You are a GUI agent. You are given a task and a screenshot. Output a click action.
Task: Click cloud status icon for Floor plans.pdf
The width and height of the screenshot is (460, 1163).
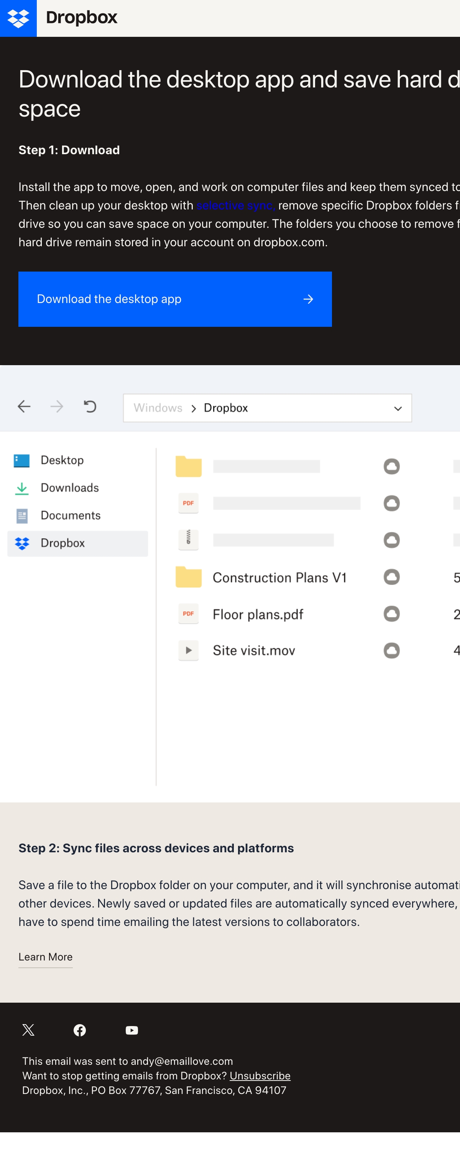[x=391, y=614]
